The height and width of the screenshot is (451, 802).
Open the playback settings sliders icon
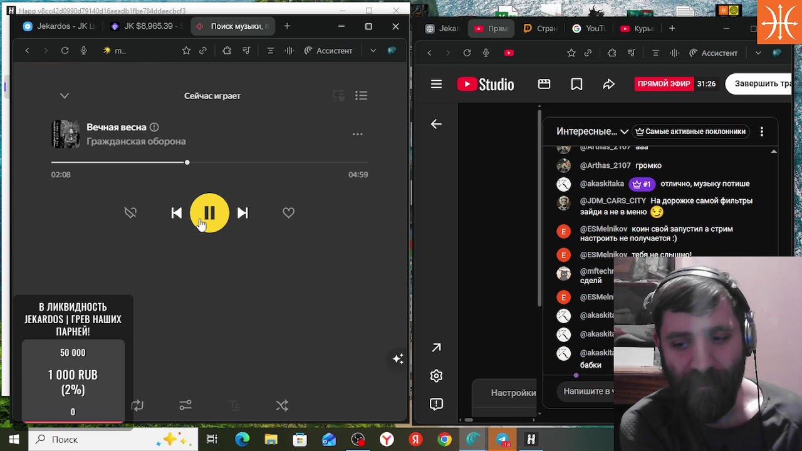pos(185,405)
